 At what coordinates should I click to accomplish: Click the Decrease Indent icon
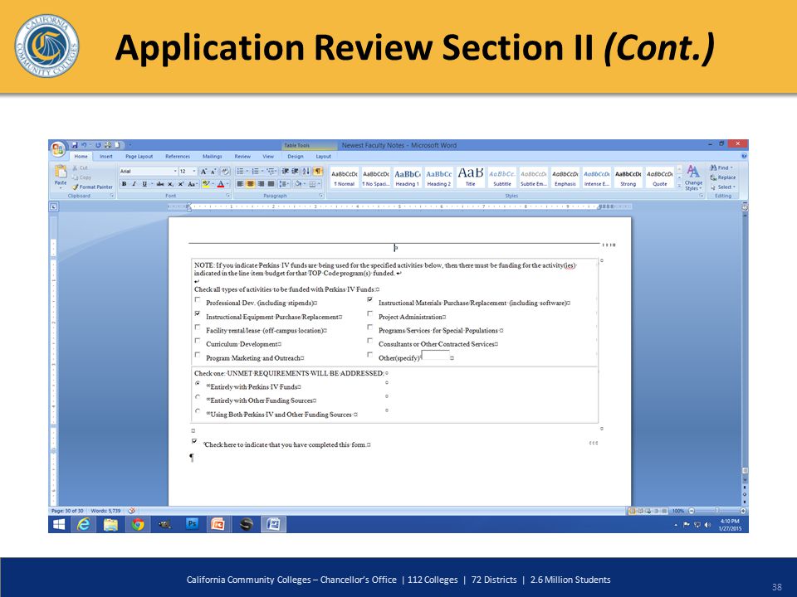[x=286, y=172]
